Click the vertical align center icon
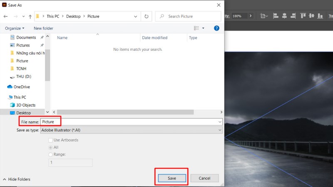Image resolution: width=333 pixels, height=187 pixels. click(x=311, y=16)
